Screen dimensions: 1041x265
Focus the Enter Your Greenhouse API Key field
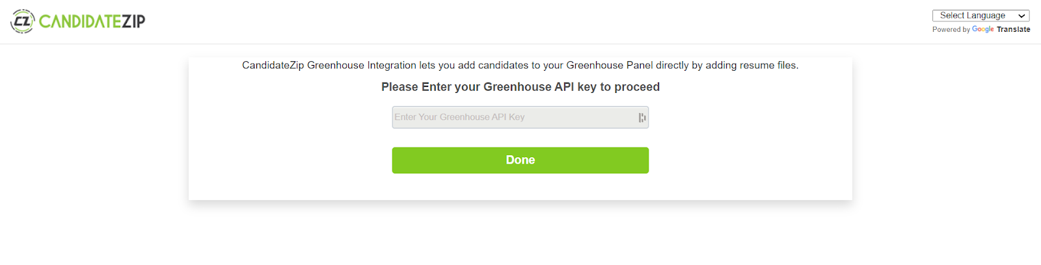pyautogui.click(x=520, y=118)
